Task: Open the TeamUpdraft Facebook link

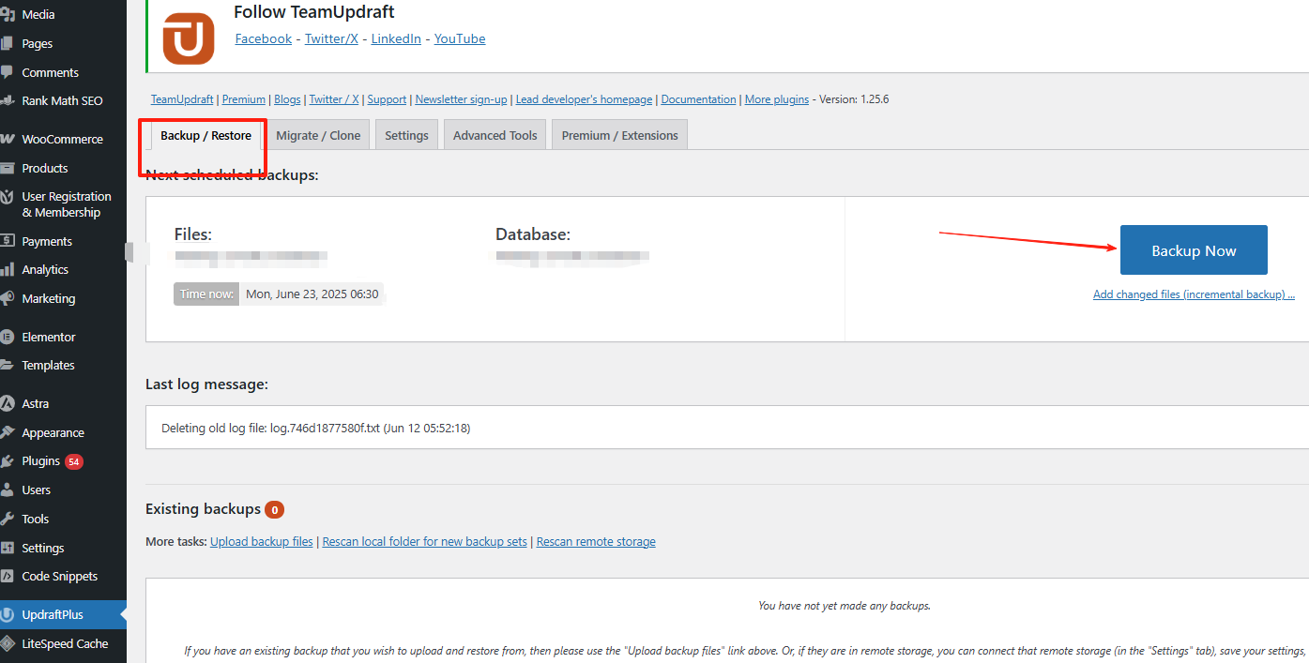Action: tap(263, 38)
